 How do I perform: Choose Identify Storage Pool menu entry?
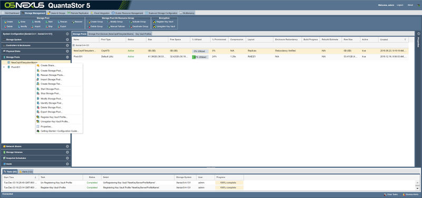pyautogui.click(x=59, y=103)
